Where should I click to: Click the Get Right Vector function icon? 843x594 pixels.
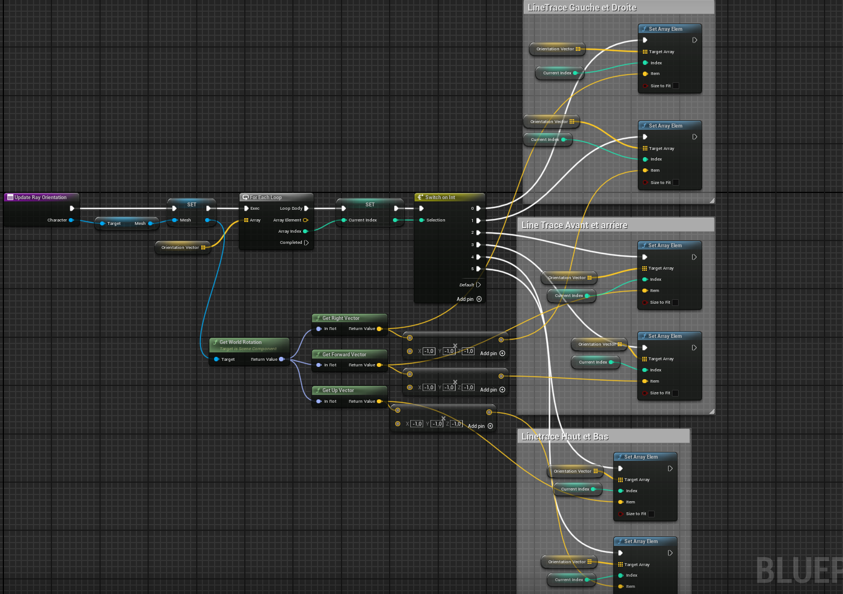click(x=318, y=318)
